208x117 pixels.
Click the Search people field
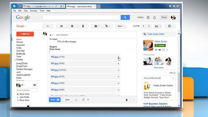click(x=27, y=90)
